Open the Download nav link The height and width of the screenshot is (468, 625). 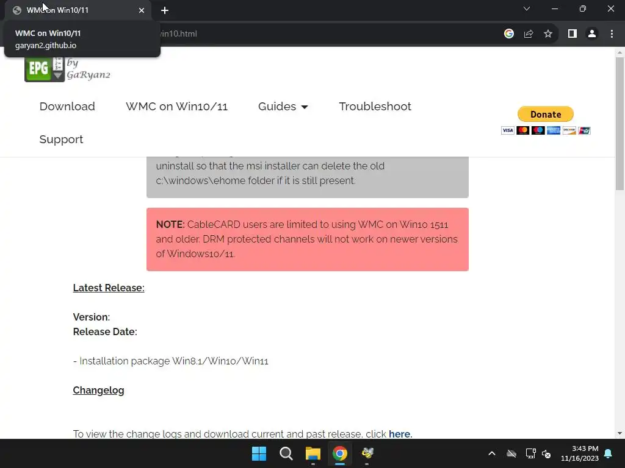click(67, 106)
